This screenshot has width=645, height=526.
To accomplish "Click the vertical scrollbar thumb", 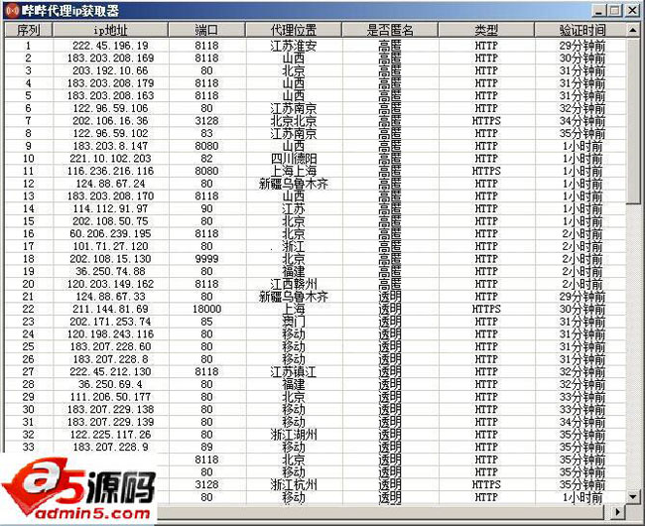I will point(633,120).
